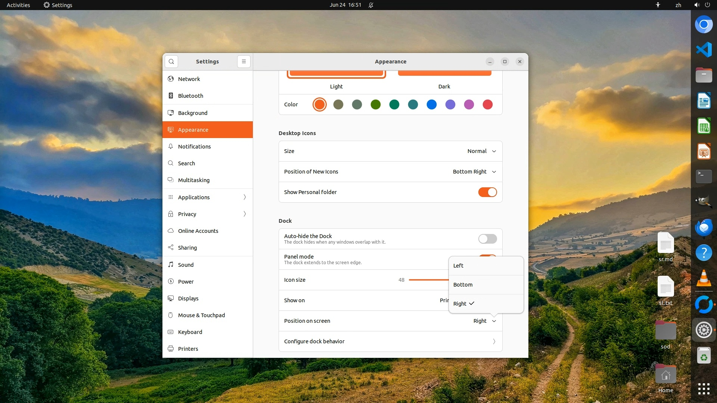Launch VLC media player from dock
This screenshot has height=403, width=717.
(x=704, y=279)
